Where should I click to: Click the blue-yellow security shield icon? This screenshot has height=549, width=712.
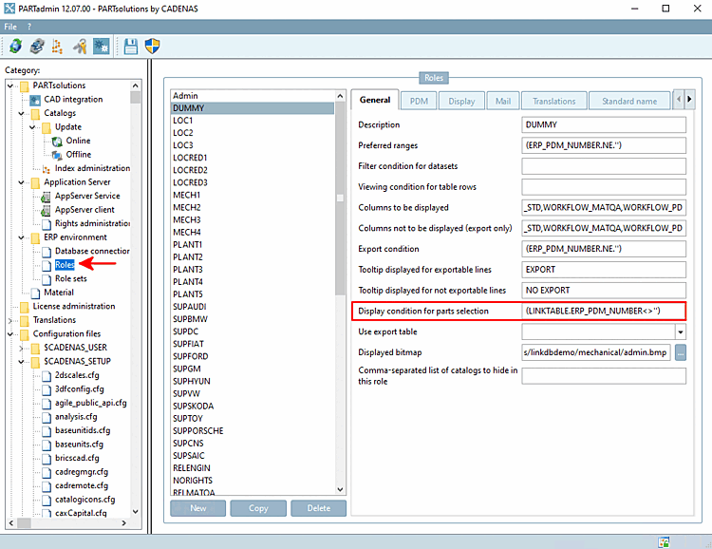(x=152, y=46)
